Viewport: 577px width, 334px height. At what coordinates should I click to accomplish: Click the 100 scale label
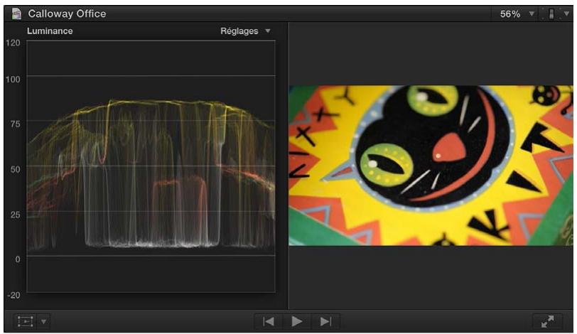click(x=13, y=79)
